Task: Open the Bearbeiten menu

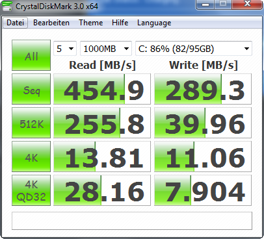Action: [x=51, y=23]
